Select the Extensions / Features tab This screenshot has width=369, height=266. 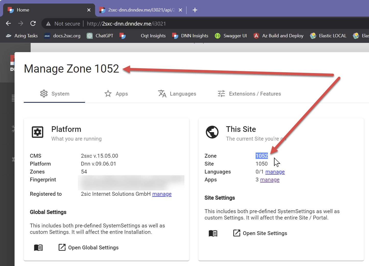click(x=249, y=94)
